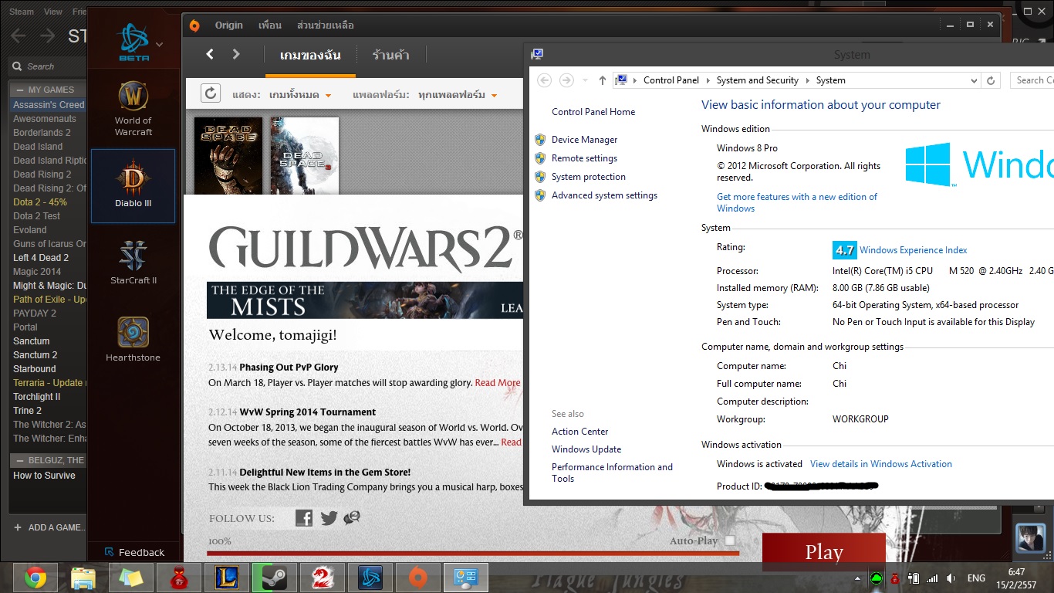Select the World of Warcraft game icon
Viewport: 1054px width, 593px height.
(133, 97)
